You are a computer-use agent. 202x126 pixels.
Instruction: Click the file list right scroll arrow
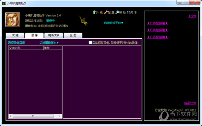click(60, 116)
